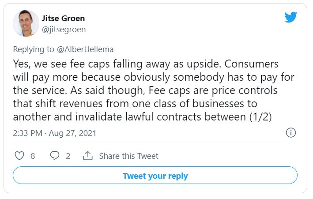Image resolution: width=313 pixels, height=199 pixels.
Task: Click the tweet body text
Action: pyautogui.click(x=154, y=90)
